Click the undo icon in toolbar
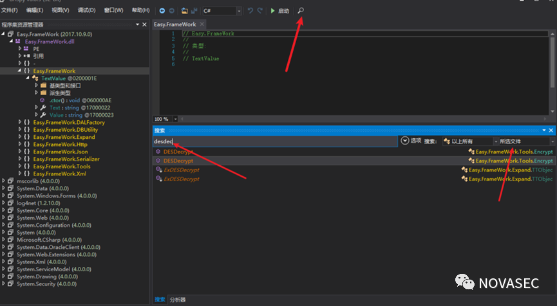Screen dimensions: 557x306 point(250,11)
